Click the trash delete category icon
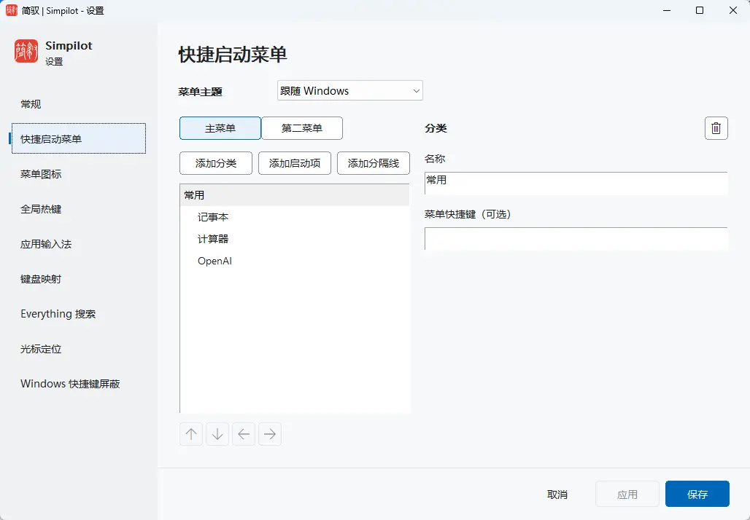The width and height of the screenshot is (750, 520). 716,128
